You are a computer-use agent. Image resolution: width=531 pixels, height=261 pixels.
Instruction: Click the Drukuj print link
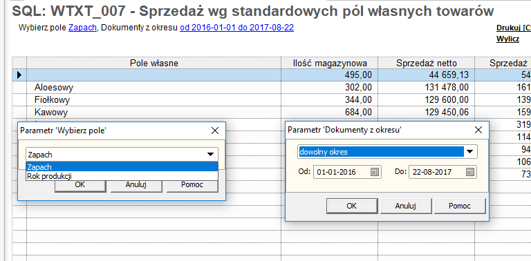point(514,28)
